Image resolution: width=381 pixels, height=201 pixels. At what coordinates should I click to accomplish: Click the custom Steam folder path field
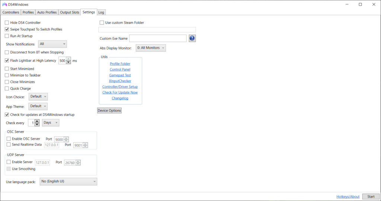tap(147, 30)
